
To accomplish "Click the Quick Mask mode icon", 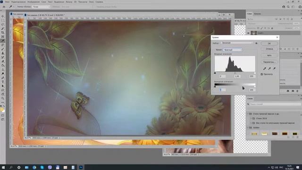I will coord(3,115).
